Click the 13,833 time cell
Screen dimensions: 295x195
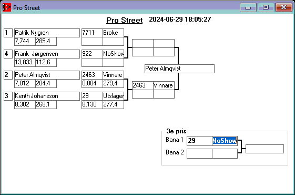25,62
